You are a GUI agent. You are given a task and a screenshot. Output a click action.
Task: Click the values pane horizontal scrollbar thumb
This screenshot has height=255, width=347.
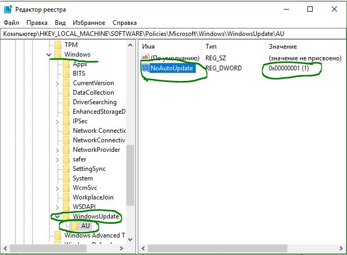click(218, 248)
